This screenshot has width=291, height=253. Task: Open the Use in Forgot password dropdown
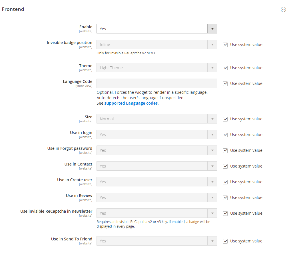pyautogui.click(x=157, y=150)
